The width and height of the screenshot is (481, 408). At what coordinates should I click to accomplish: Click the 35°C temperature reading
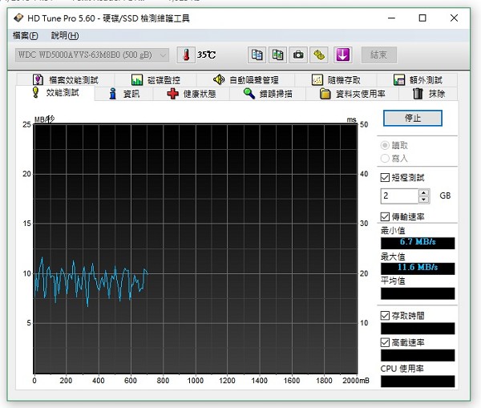coord(207,55)
